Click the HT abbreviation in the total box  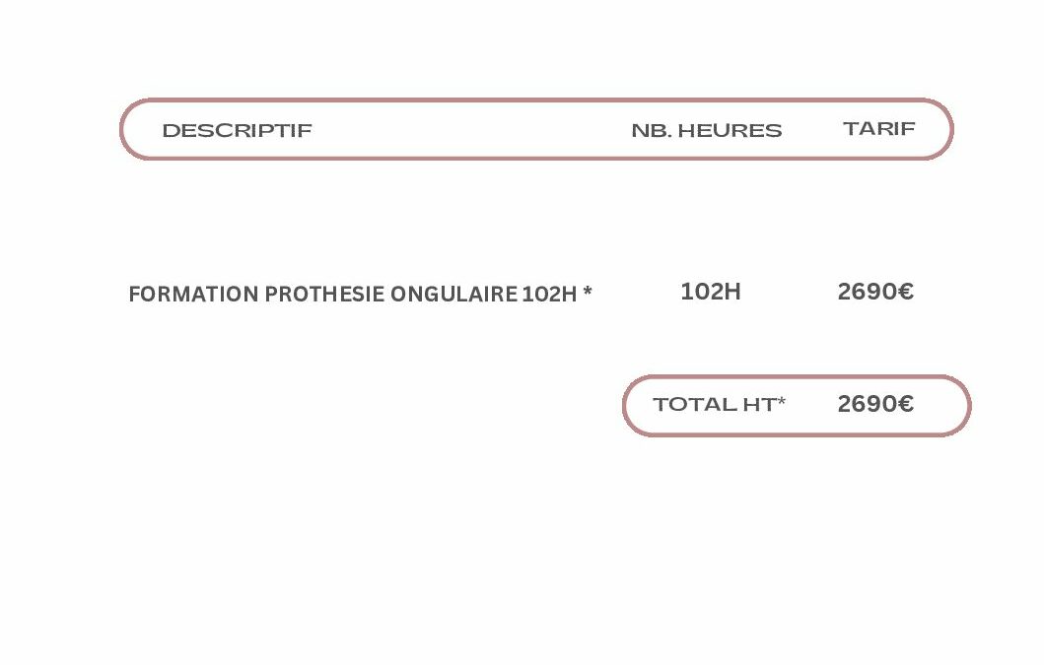[x=759, y=405]
